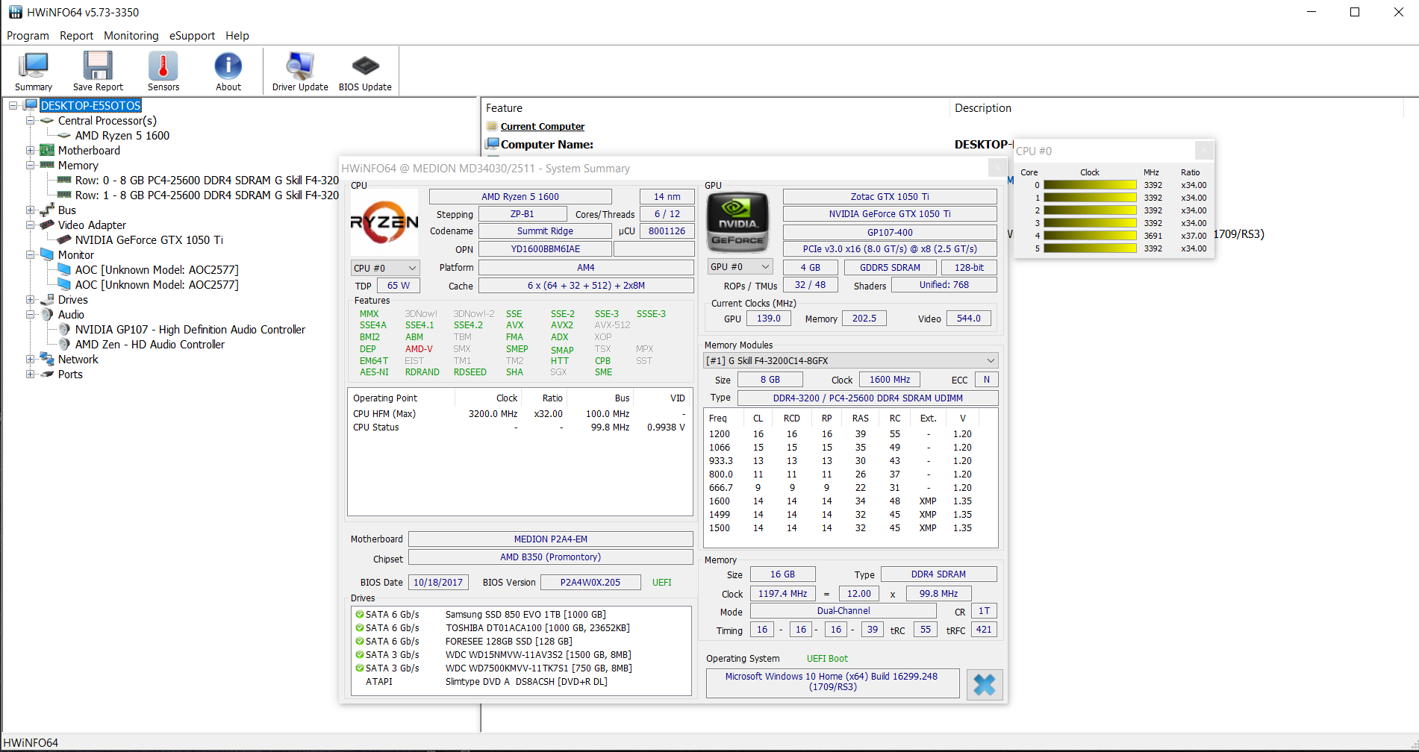Collapse the Monitor tree node

click(x=30, y=254)
